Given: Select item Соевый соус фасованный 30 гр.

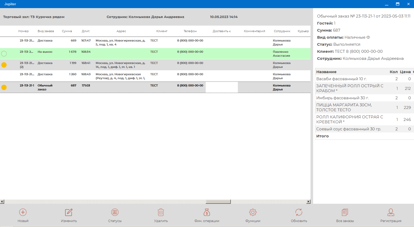Looking at the screenshot, I should (364, 129).
